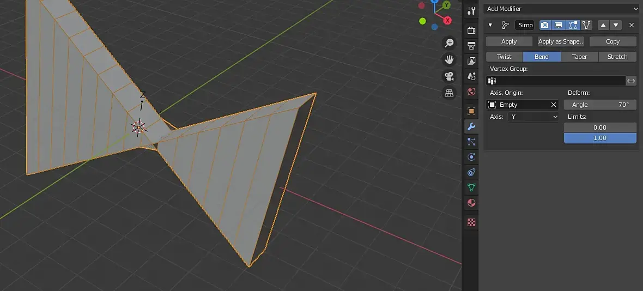Click the viewport zoom magnifier icon
Screen dimensions: 643x291
pos(450,43)
